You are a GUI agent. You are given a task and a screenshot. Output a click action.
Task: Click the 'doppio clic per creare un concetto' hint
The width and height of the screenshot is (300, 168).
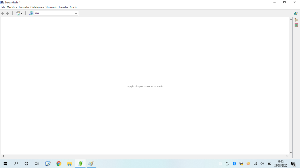(145, 86)
